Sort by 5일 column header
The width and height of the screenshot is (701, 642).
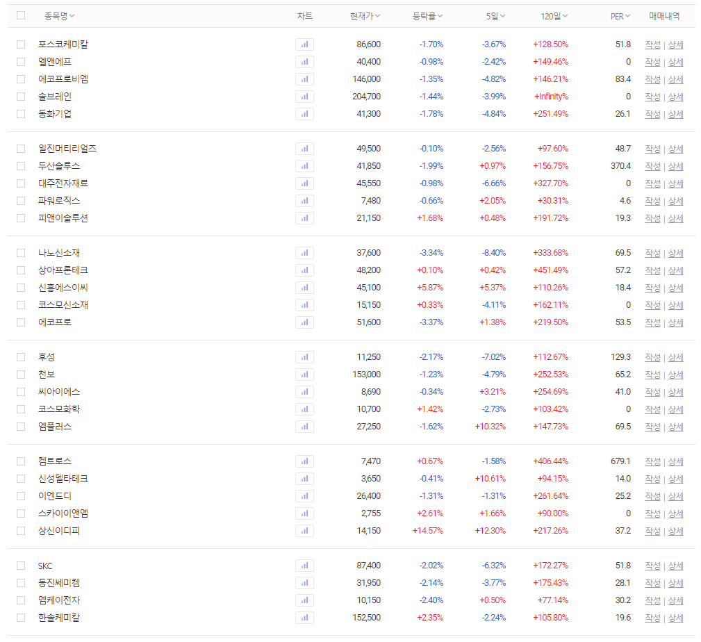[x=495, y=16]
